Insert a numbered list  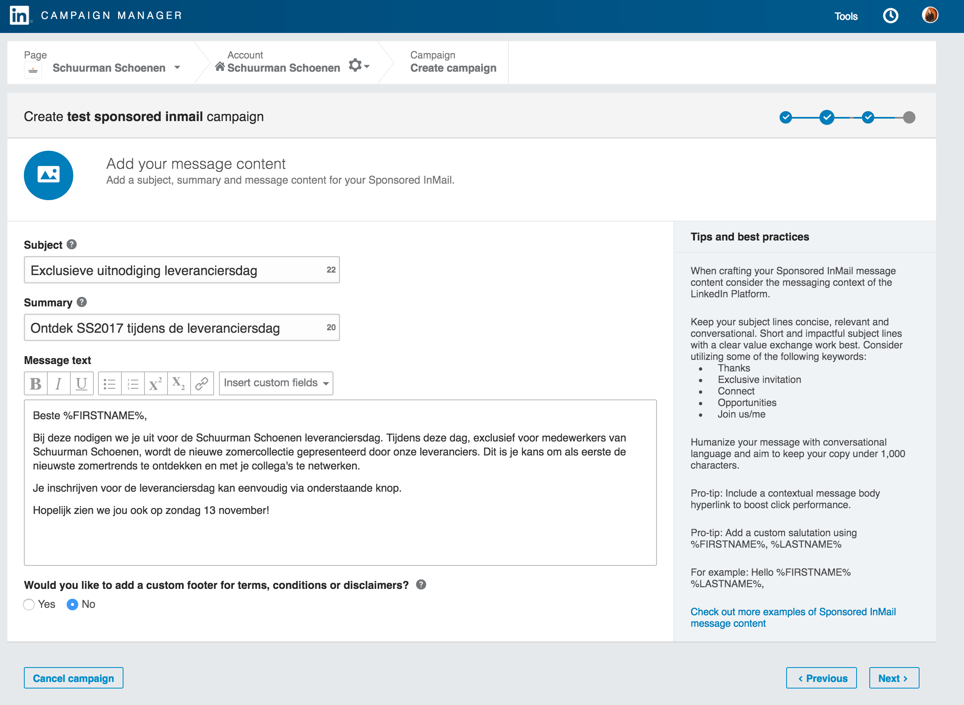coord(133,383)
